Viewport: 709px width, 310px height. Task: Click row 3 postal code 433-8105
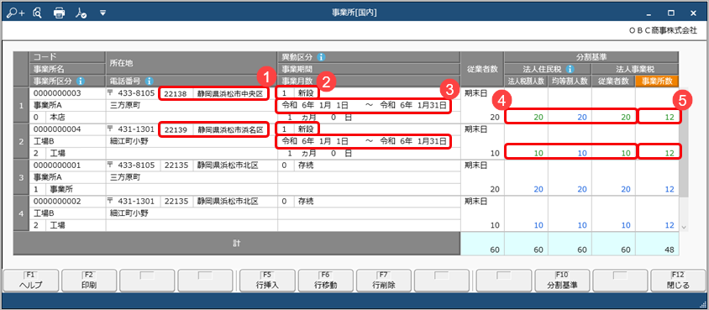pos(134,166)
